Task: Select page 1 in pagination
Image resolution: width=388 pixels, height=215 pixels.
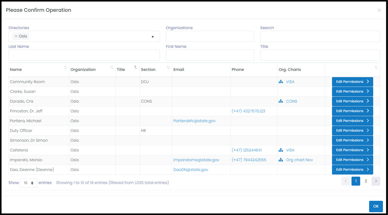Action: (356, 181)
